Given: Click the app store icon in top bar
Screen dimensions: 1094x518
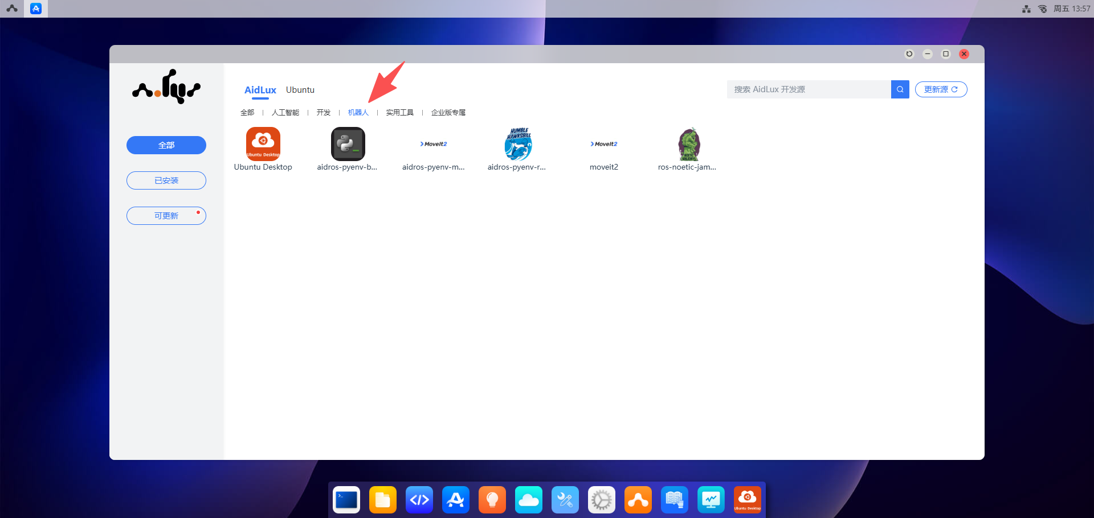Looking at the screenshot, I should pos(36,9).
